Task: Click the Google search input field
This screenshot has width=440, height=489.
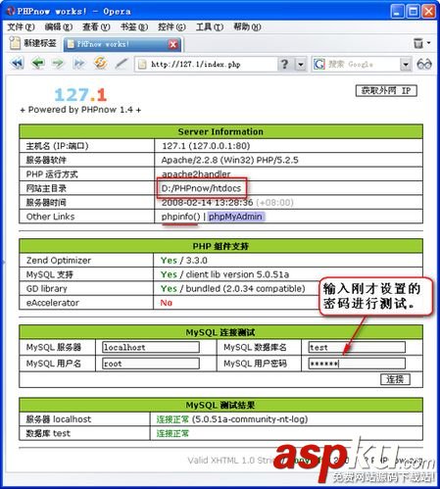Action: point(363,65)
